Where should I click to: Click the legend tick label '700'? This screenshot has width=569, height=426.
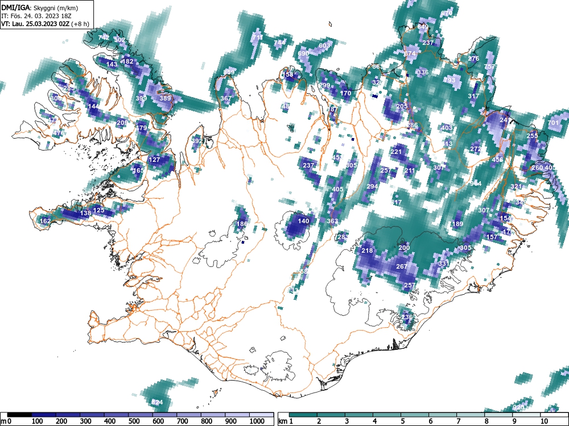[183, 421]
